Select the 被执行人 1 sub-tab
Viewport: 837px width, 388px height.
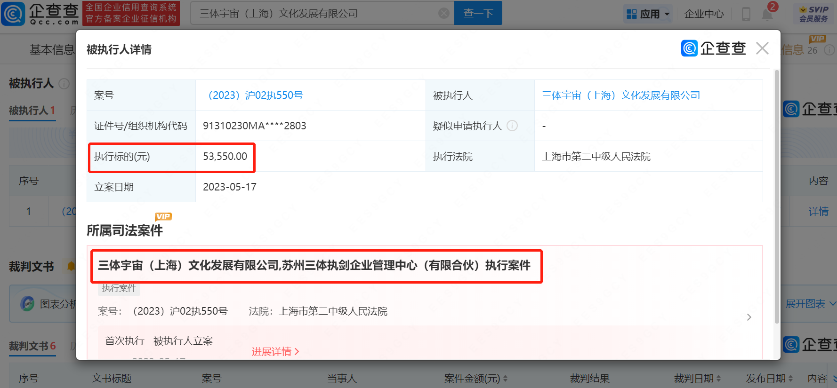[32, 111]
